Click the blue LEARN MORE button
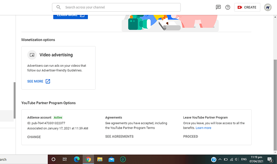The width and height of the screenshot is (277, 164). [71, 16]
